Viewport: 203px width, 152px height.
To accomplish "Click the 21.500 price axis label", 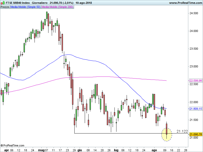I will pos(194,120).
